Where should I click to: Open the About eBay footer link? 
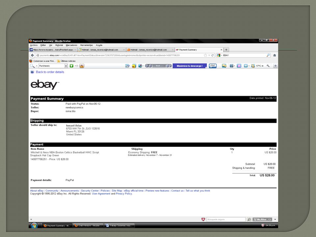[x=37, y=191]
